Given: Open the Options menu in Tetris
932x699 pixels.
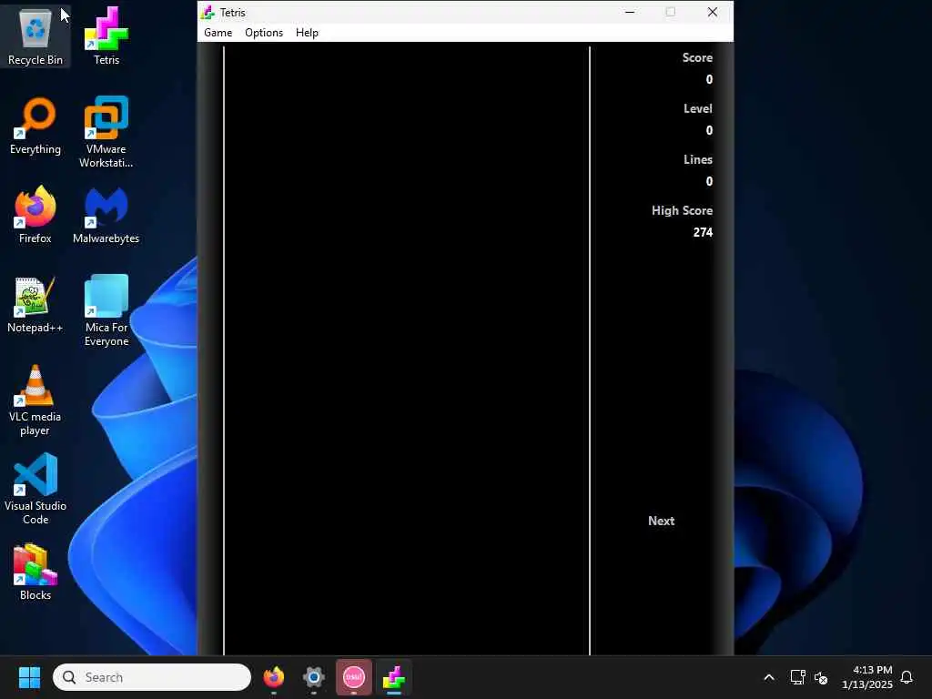Looking at the screenshot, I should pyautogui.click(x=264, y=33).
